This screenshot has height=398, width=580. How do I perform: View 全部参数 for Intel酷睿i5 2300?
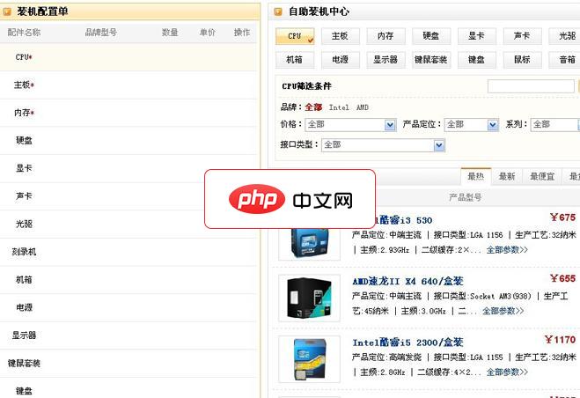tap(507, 372)
